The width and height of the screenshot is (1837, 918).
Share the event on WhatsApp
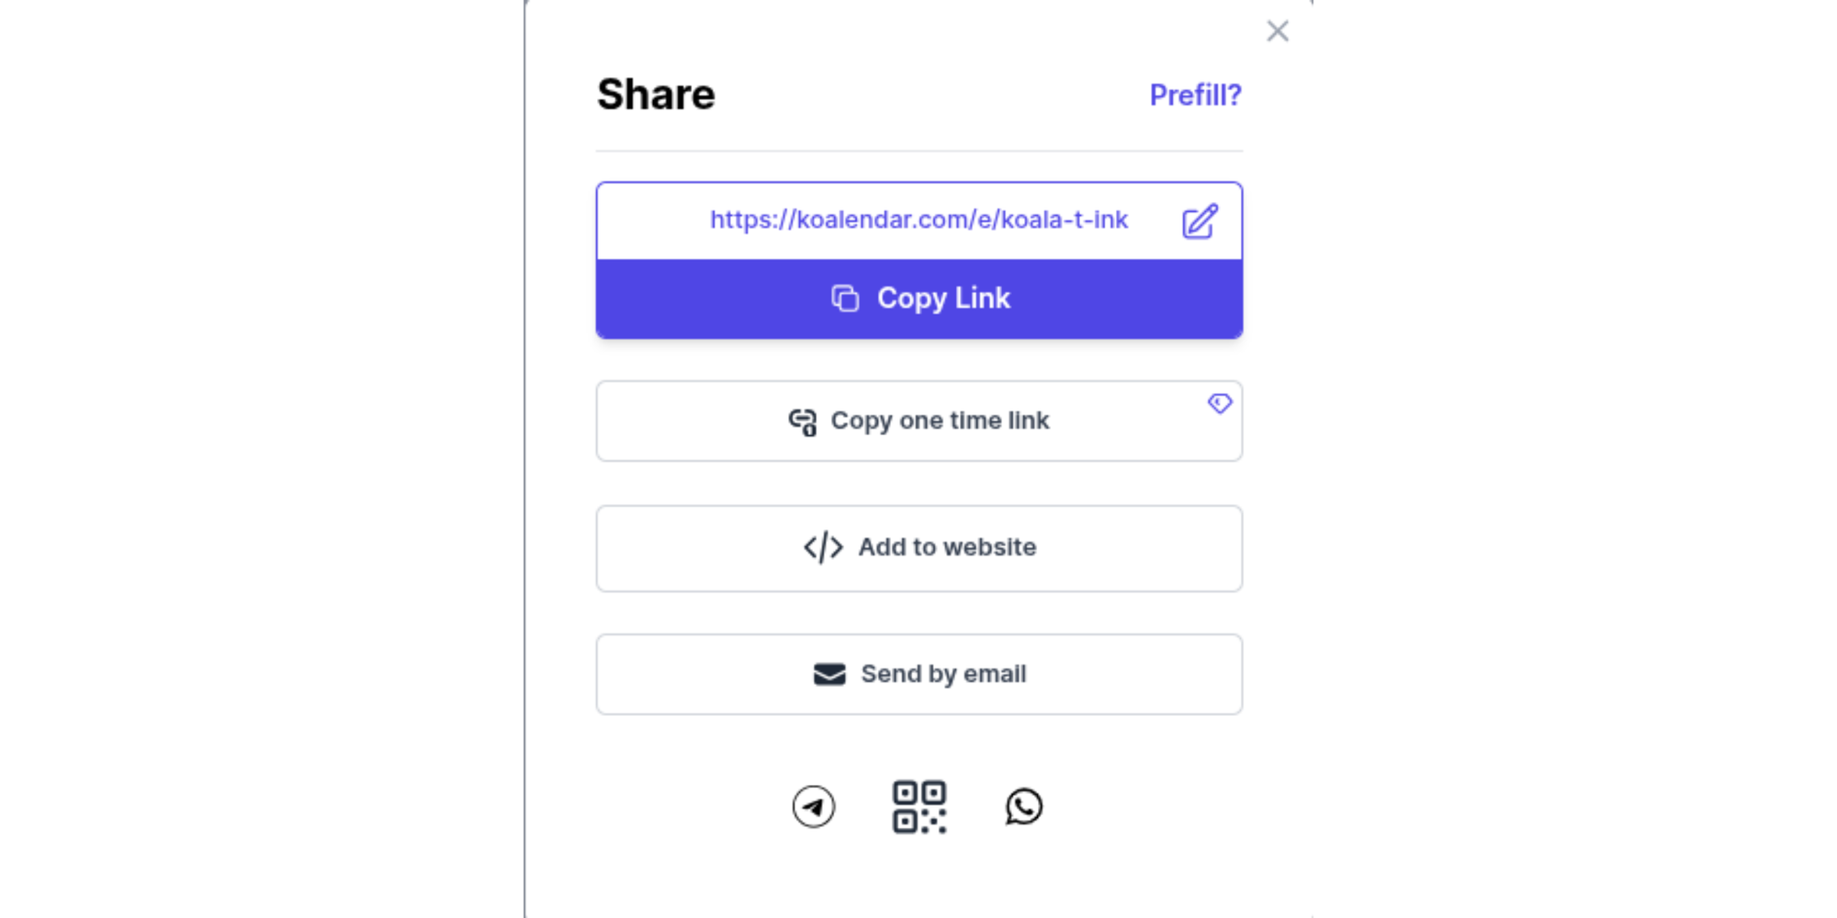coord(1024,807)
